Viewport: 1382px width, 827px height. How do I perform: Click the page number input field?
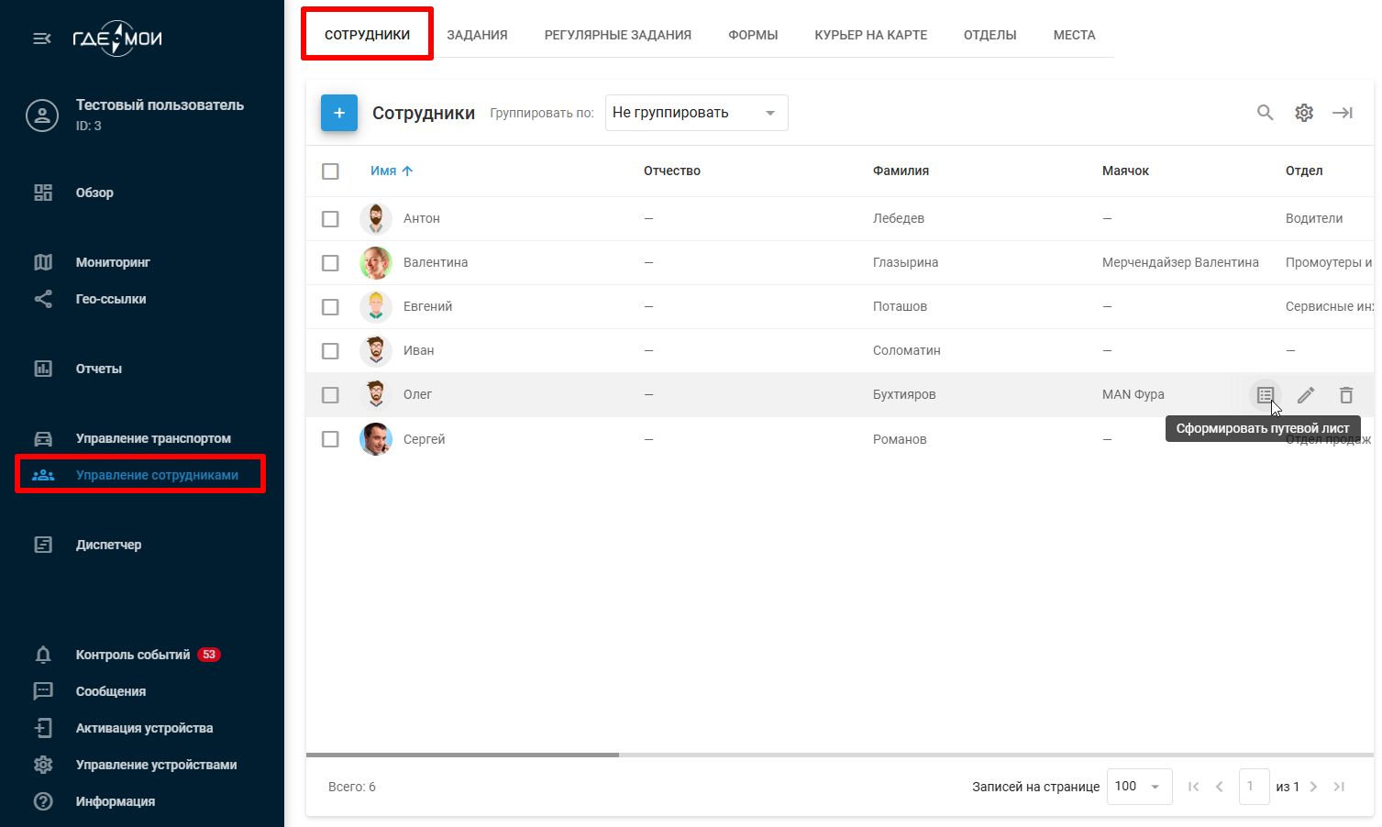coord(1253,787)
